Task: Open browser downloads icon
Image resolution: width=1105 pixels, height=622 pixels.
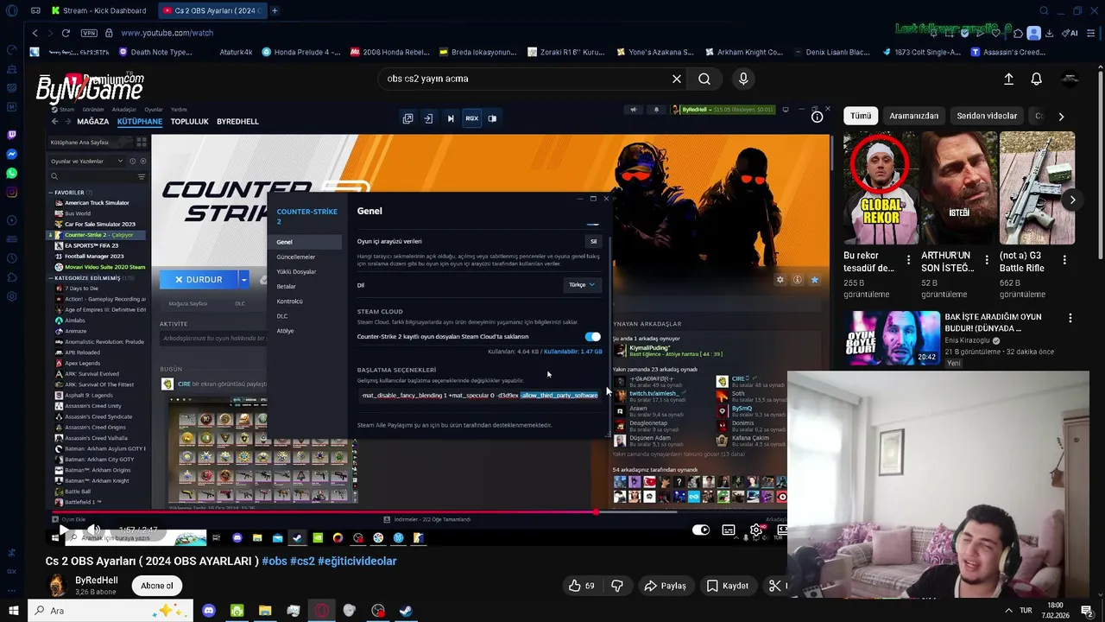Action: 1049,33
